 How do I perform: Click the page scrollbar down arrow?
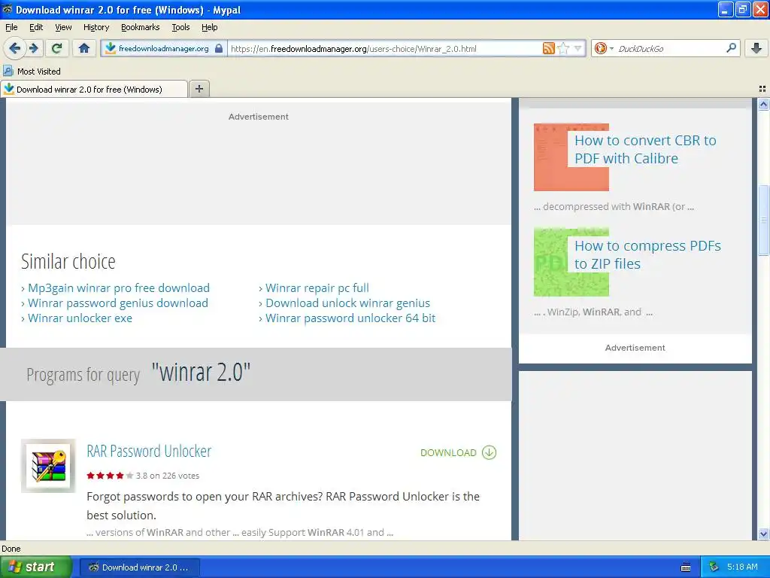(763, 534)
